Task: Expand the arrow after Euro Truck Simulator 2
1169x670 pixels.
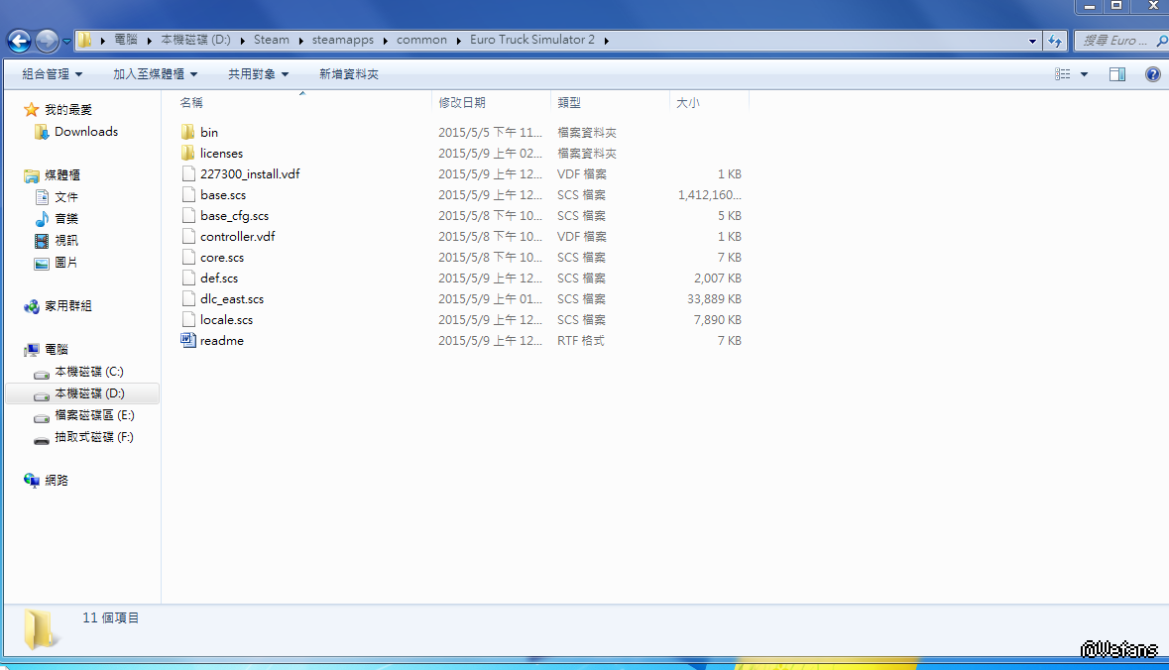Action: point(606,41)
